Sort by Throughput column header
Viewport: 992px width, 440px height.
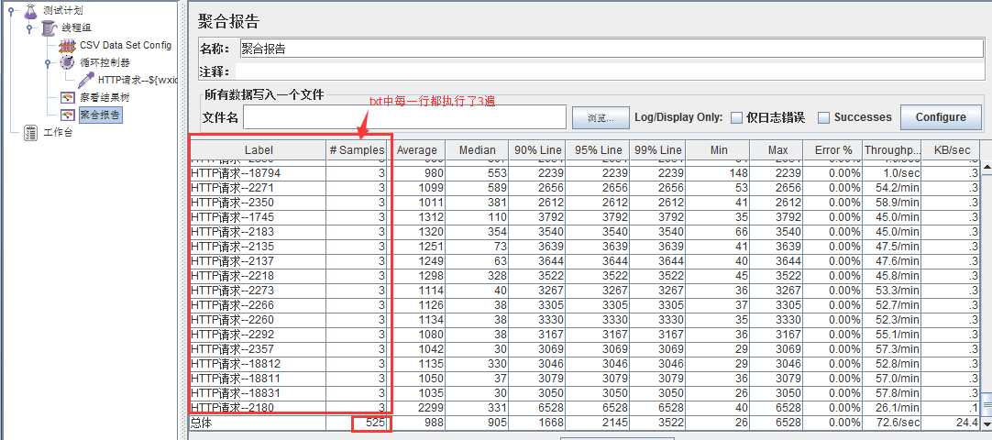click(x=892, y=149)
